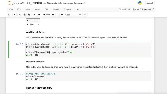Click the '# Drop rows with label 0' comment
The height and width of the screenshot is (94, 167).
pos(41,74)
